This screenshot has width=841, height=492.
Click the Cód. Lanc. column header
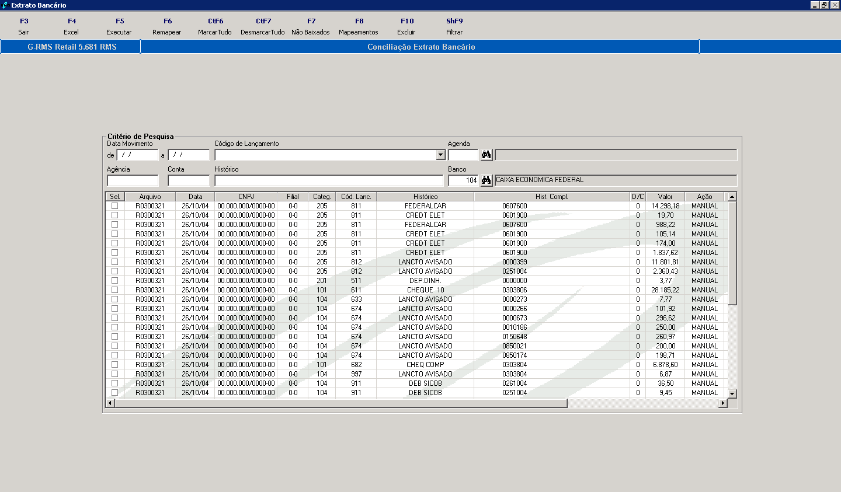click(356, 197)
